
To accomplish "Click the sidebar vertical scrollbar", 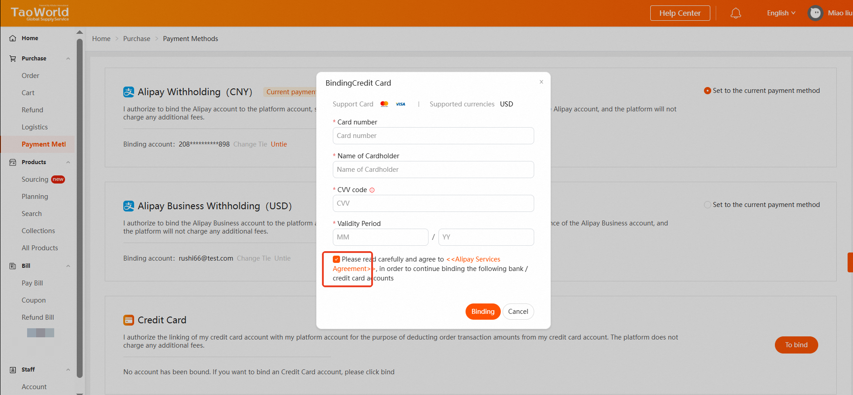I will [x=80, y=207].
